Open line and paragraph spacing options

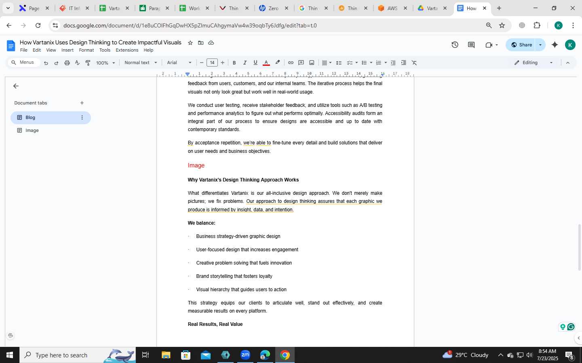pos(339,63)
